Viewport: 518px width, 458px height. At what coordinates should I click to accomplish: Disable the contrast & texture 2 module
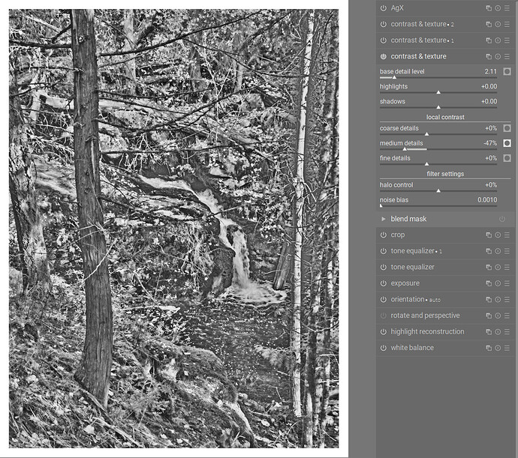click(383, 25)
